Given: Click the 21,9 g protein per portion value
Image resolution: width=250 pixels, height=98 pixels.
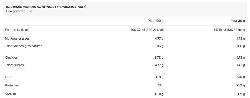Looking at the screenshot, I should 241,85.
